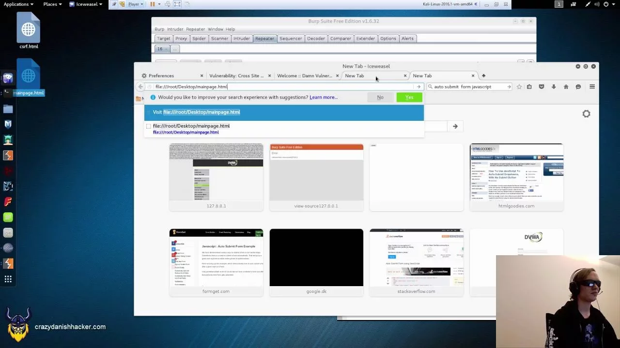The width and height of the screenshot is (620, 348).
Task: Click the Show Applications grid icon in dock
Action: [8, 279]
